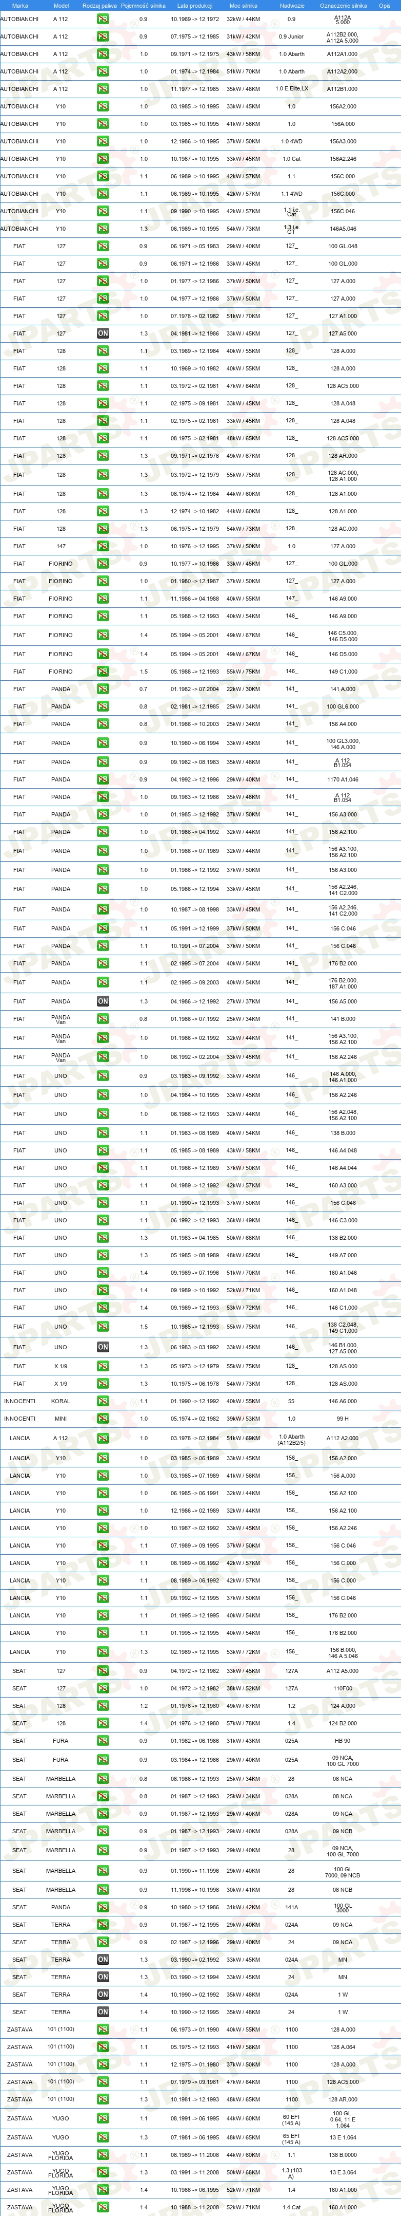Click diesel ON icon for FIAT UNO 1.3

tap(103, 1347)
